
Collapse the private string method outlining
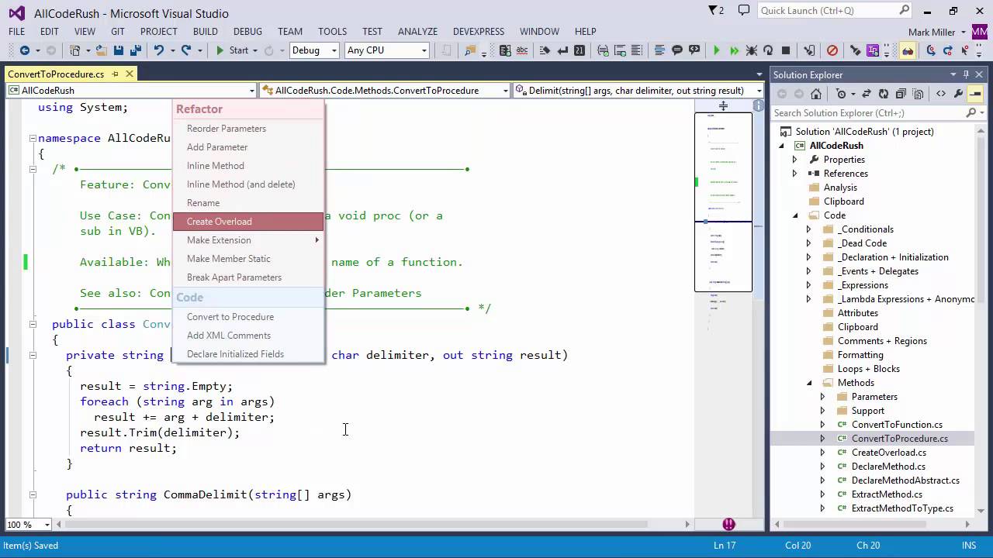(33, 355)
